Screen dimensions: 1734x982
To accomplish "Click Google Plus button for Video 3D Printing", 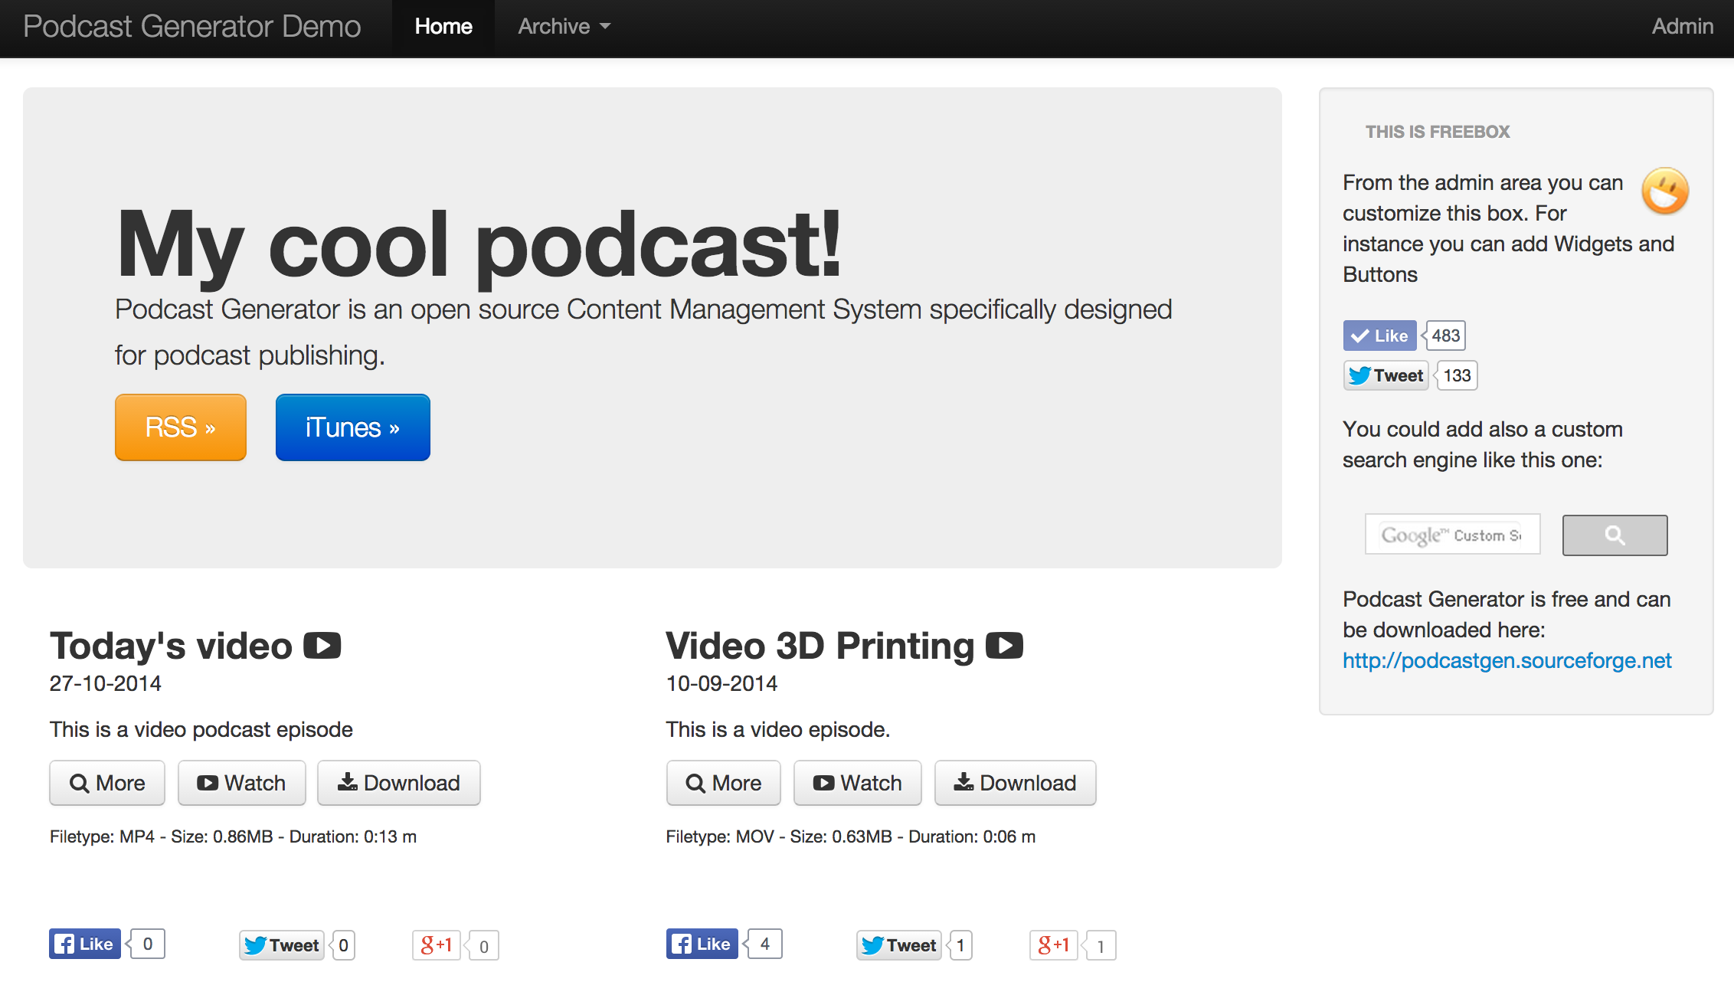I will pyautogui.click(x=1052, y=943).
